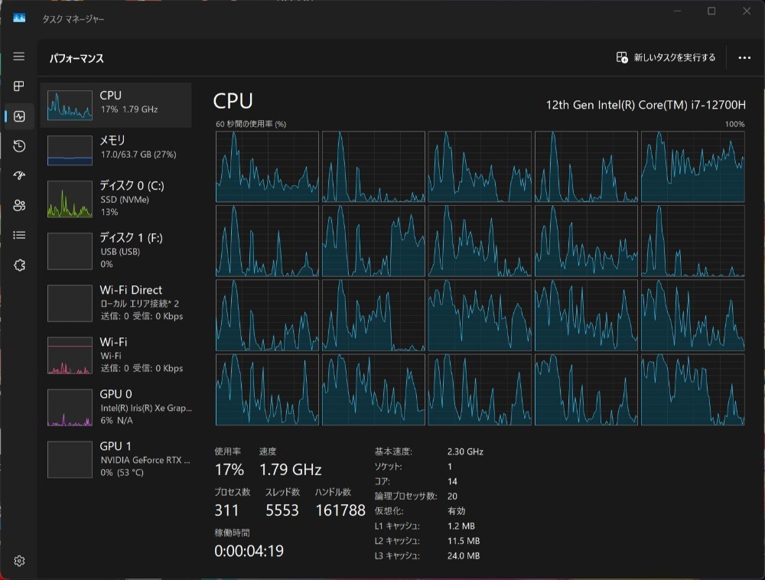Click the 60 秒間の使用率 (%) label

click(251, 124)
